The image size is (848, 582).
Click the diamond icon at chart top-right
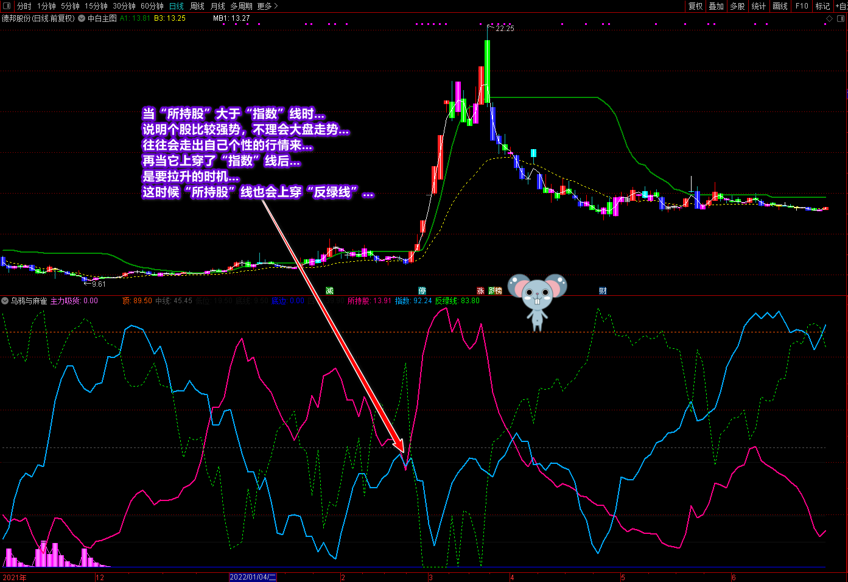pos(829,19)
